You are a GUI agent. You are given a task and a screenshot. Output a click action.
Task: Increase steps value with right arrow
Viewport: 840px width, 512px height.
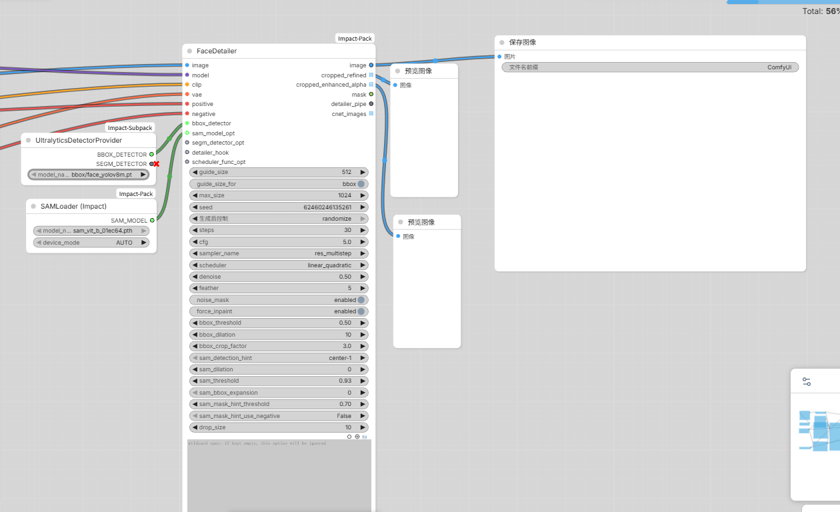[363, 230]
